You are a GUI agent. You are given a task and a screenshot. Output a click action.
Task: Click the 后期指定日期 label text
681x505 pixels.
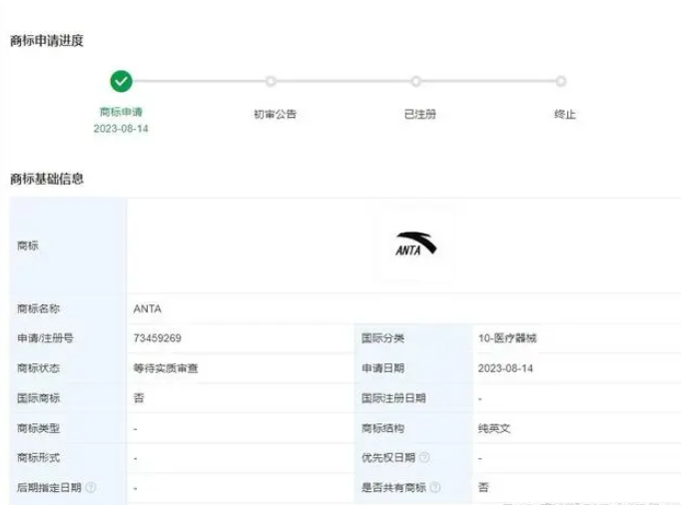49,488
